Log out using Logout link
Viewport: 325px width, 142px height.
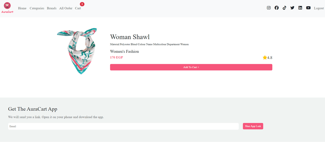pos(319,8)
